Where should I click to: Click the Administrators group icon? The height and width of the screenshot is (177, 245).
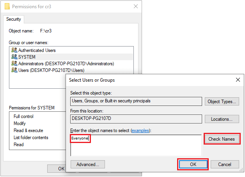[x=14, y=64]
